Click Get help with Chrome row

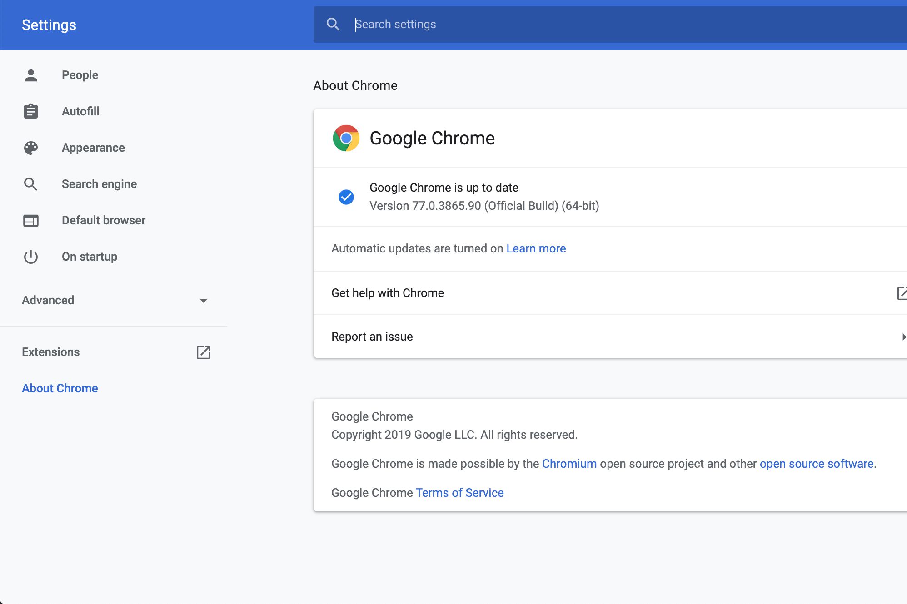pos(610,293)
